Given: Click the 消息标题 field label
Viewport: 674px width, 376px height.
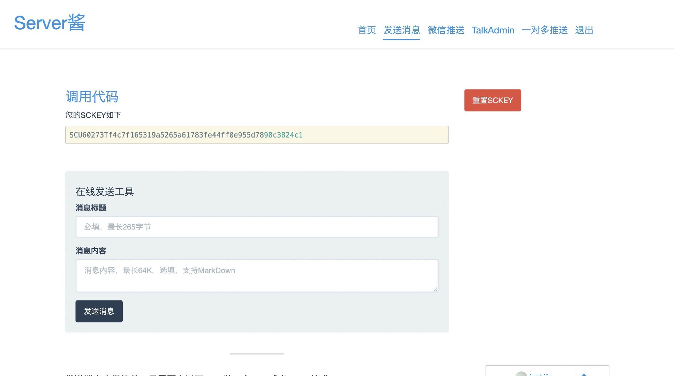Looking at the screenshot, I should [91, 208].
